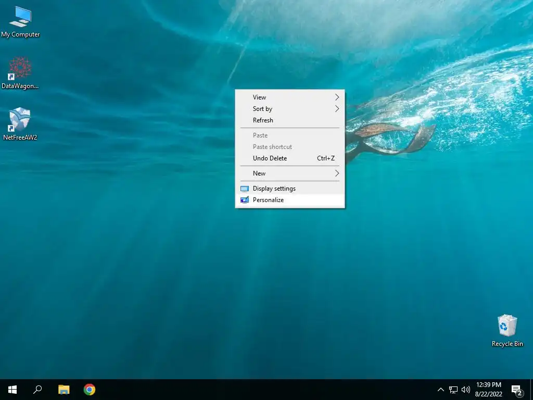Open Display settings from the context menu
The image size is (533, 400).
pyautogui.click(x=290, y=189)
